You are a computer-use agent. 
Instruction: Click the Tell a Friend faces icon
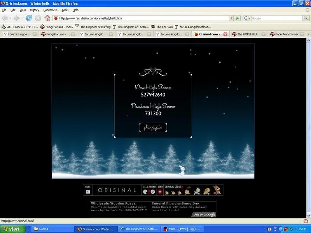click(149, 191)
